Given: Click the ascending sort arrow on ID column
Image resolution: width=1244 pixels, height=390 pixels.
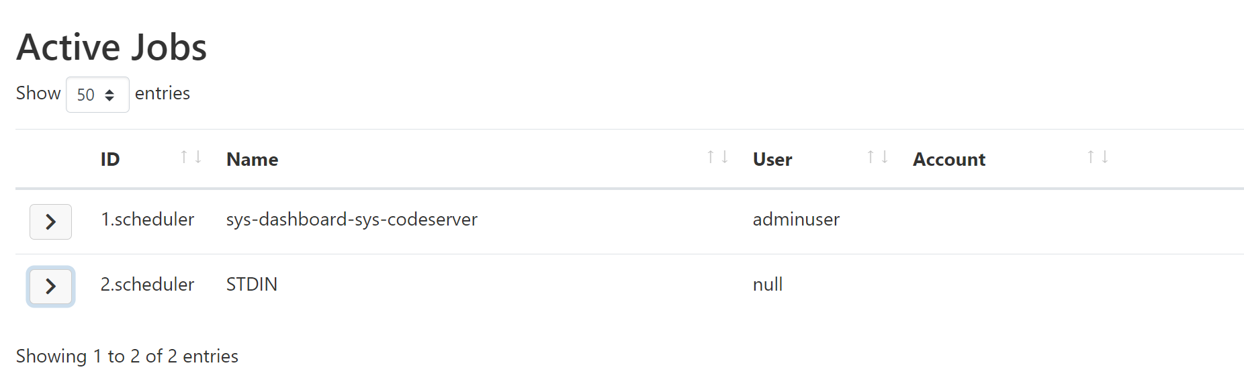Looking at the screenshot, I should click(x=183, y=155).
